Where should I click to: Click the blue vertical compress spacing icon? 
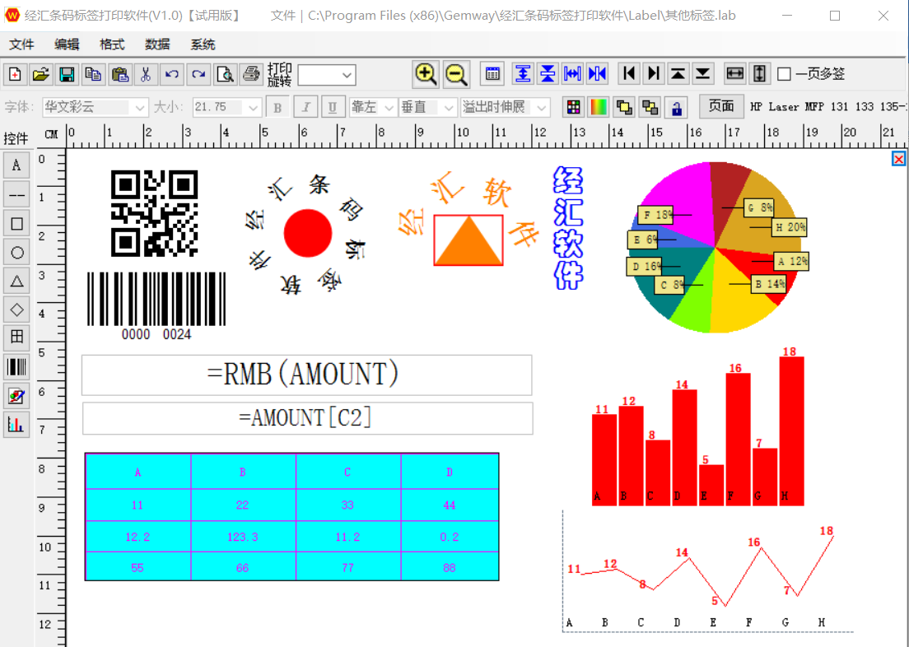pos(548,73)
